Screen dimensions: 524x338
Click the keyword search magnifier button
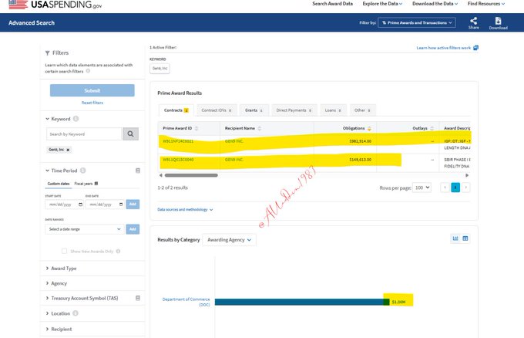tap(131, 134)
